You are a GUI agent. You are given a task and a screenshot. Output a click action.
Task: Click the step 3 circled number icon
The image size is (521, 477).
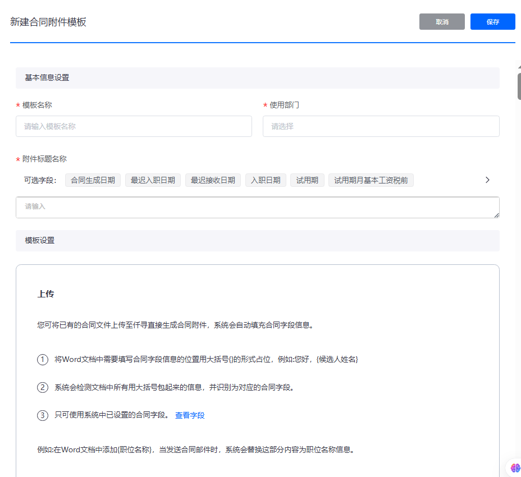click(x=43, y=415)
